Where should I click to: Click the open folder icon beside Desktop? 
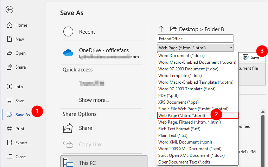point(173,29)
